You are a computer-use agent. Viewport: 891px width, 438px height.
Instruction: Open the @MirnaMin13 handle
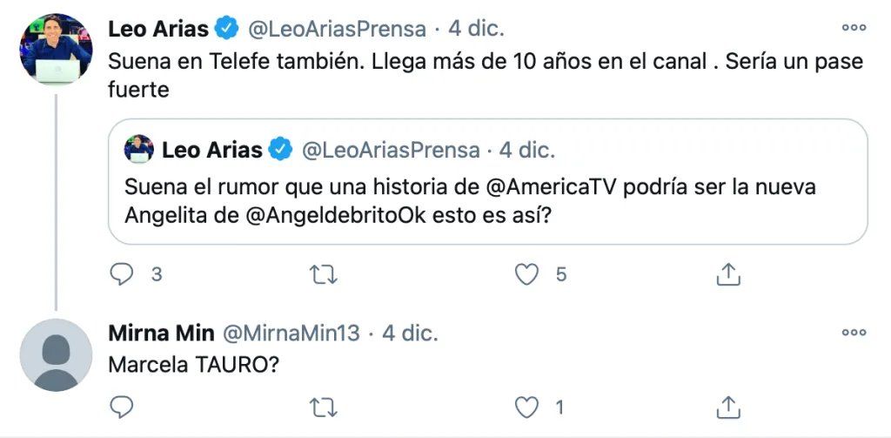[291, 333]
